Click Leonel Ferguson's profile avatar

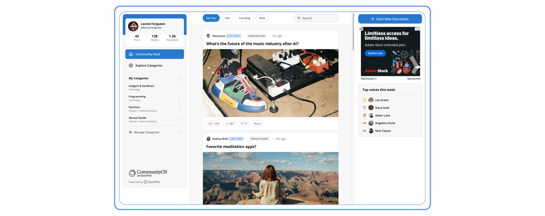click(x=133, y=26)
